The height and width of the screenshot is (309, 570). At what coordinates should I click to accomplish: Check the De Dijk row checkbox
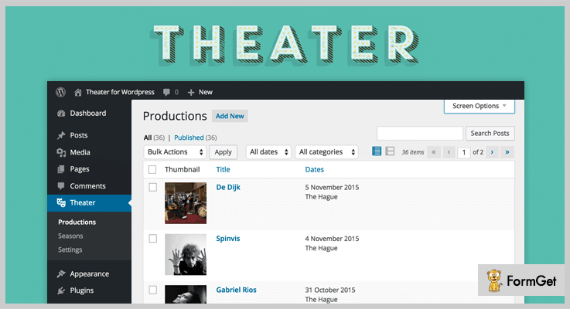coord(152,188)
